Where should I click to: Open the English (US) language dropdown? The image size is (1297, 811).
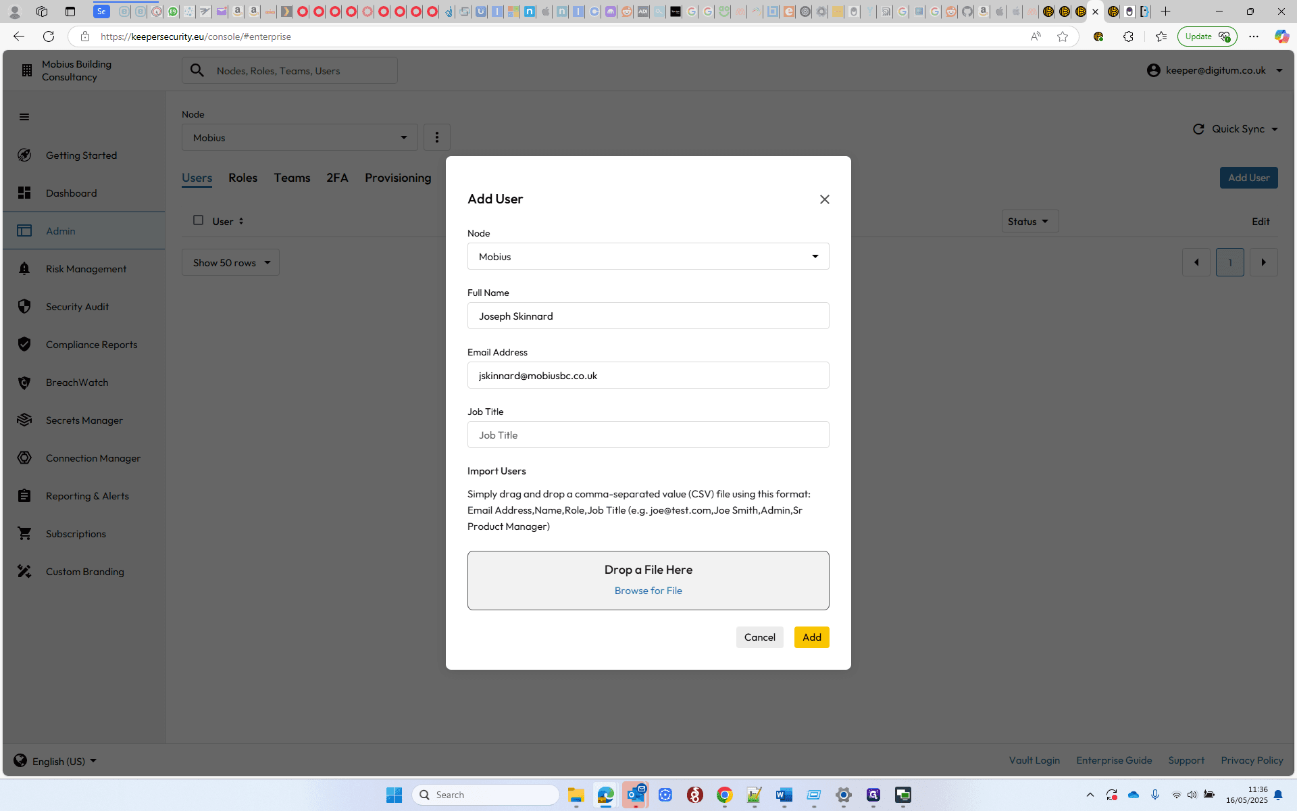coord(55,761)
